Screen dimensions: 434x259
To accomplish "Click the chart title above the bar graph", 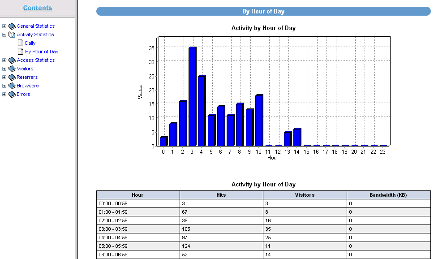I will point(263,28).
